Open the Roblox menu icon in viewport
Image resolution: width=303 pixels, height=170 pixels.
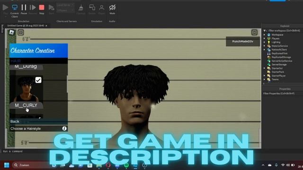12,33
